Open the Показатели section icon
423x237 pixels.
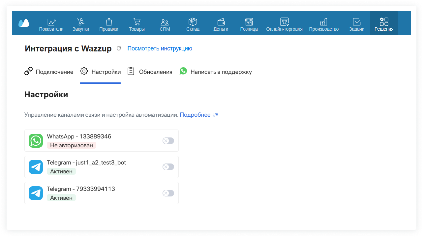(51, 22)
